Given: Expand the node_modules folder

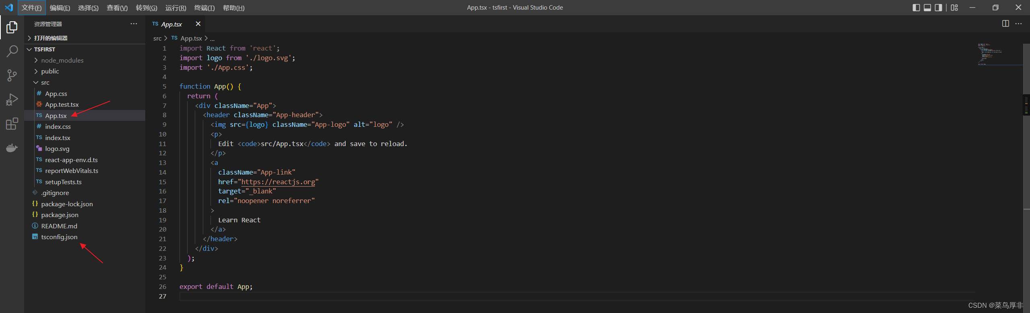Looking at the screenshot, I should (62, 60).
